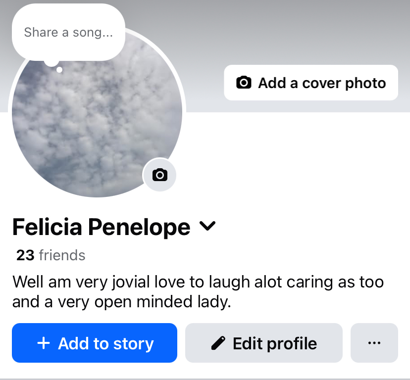Click the pencil icon in Edit profile

click(x=217, y=343)
